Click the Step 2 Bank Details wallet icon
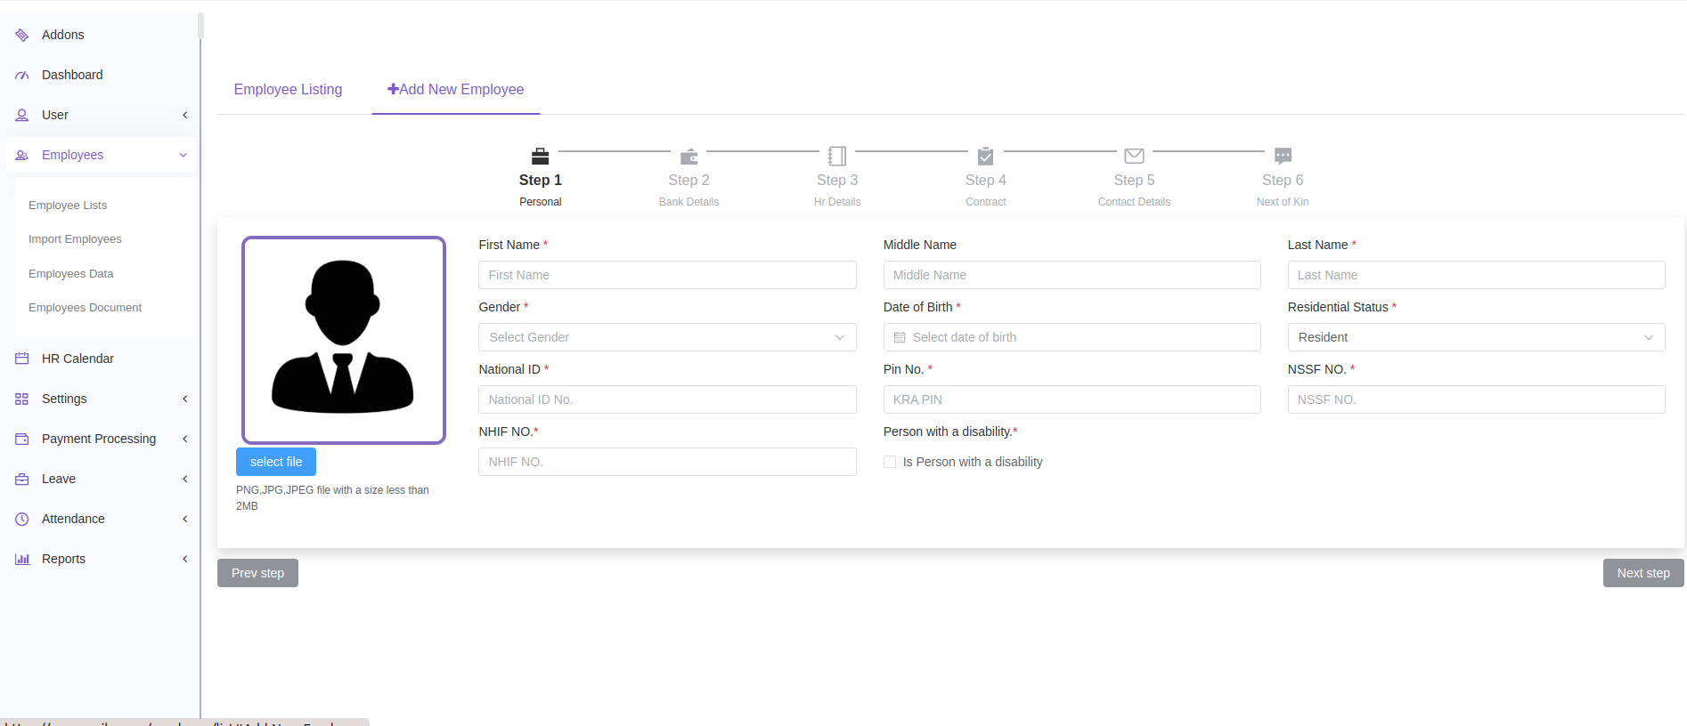 (689, 157)
